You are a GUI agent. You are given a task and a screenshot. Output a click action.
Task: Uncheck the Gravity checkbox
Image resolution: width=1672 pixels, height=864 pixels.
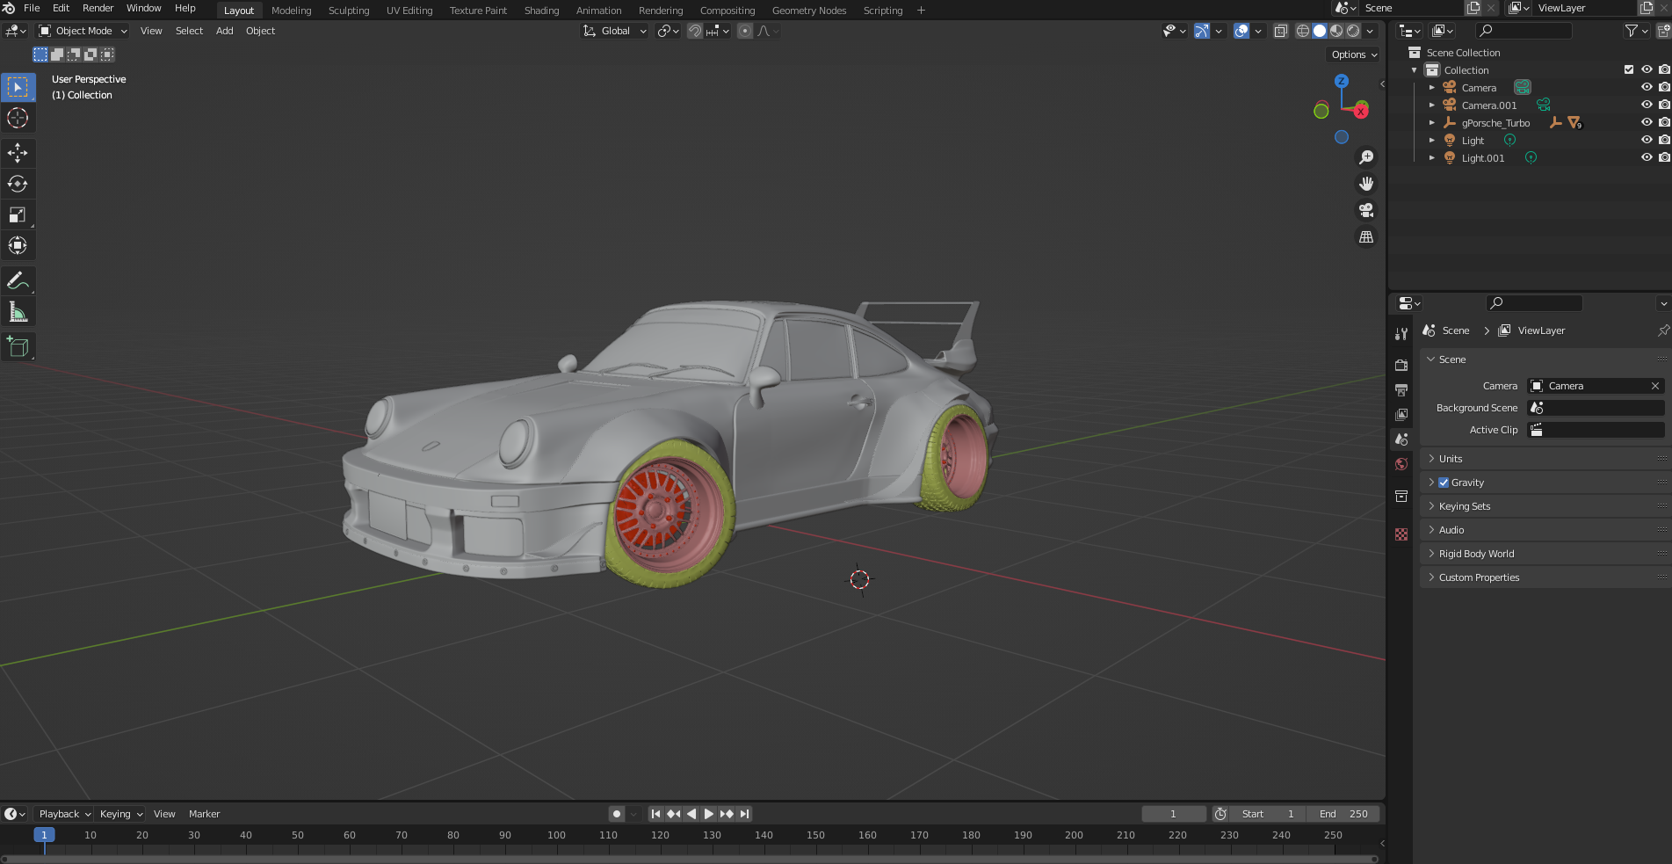click(x=1444, y=483)
